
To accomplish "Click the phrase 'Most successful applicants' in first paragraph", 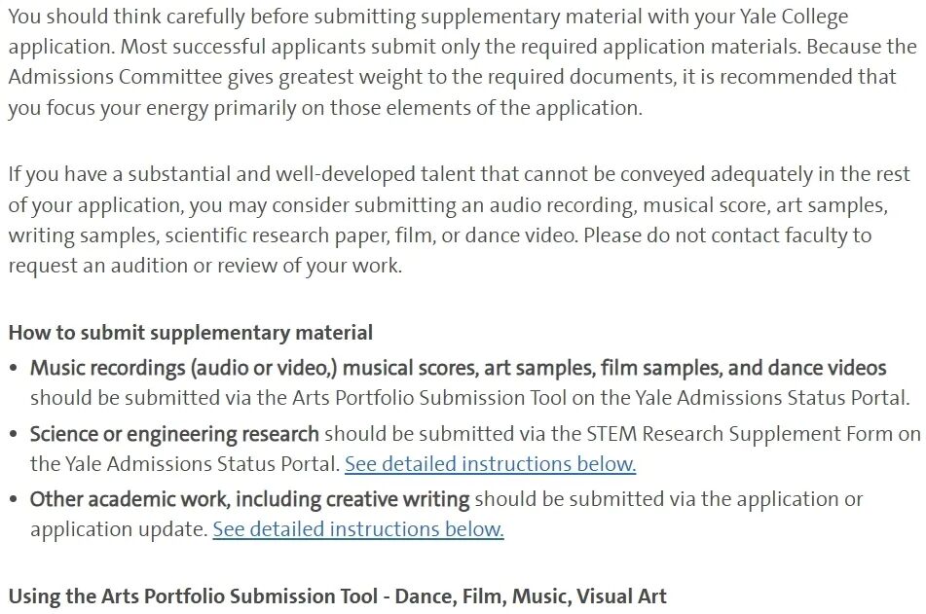I will [243, 47].
